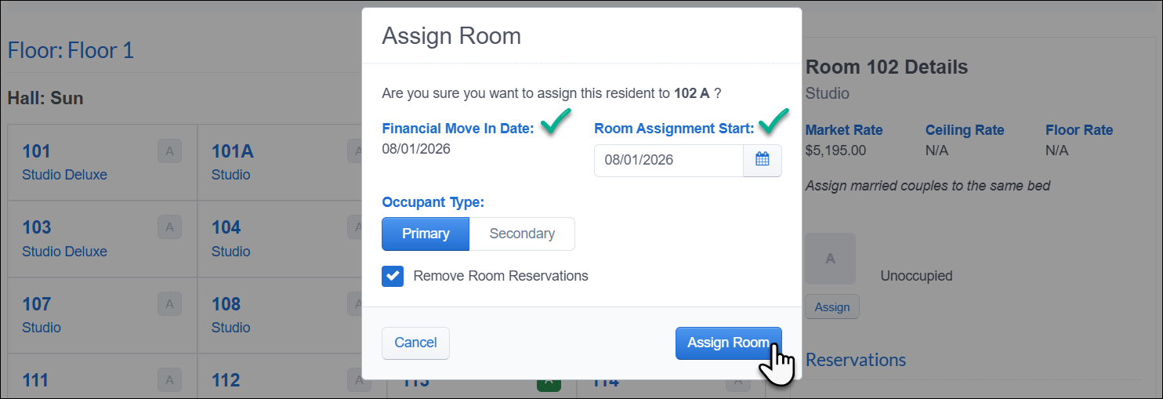Click the green occupied A badge for room 113

(x=549, y=382)
